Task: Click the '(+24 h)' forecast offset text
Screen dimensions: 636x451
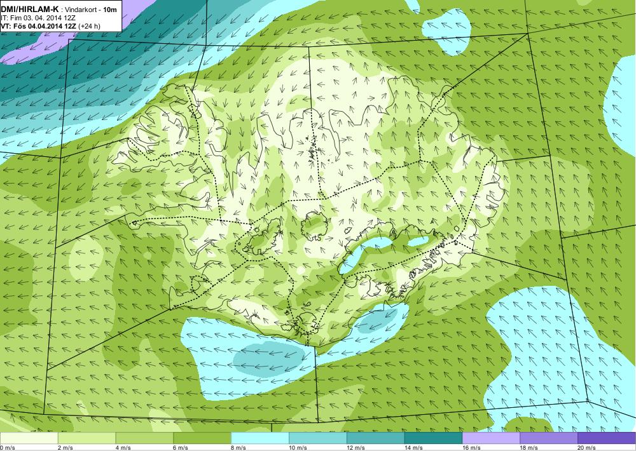Action: pyautogui.click(x=89, y=26)
